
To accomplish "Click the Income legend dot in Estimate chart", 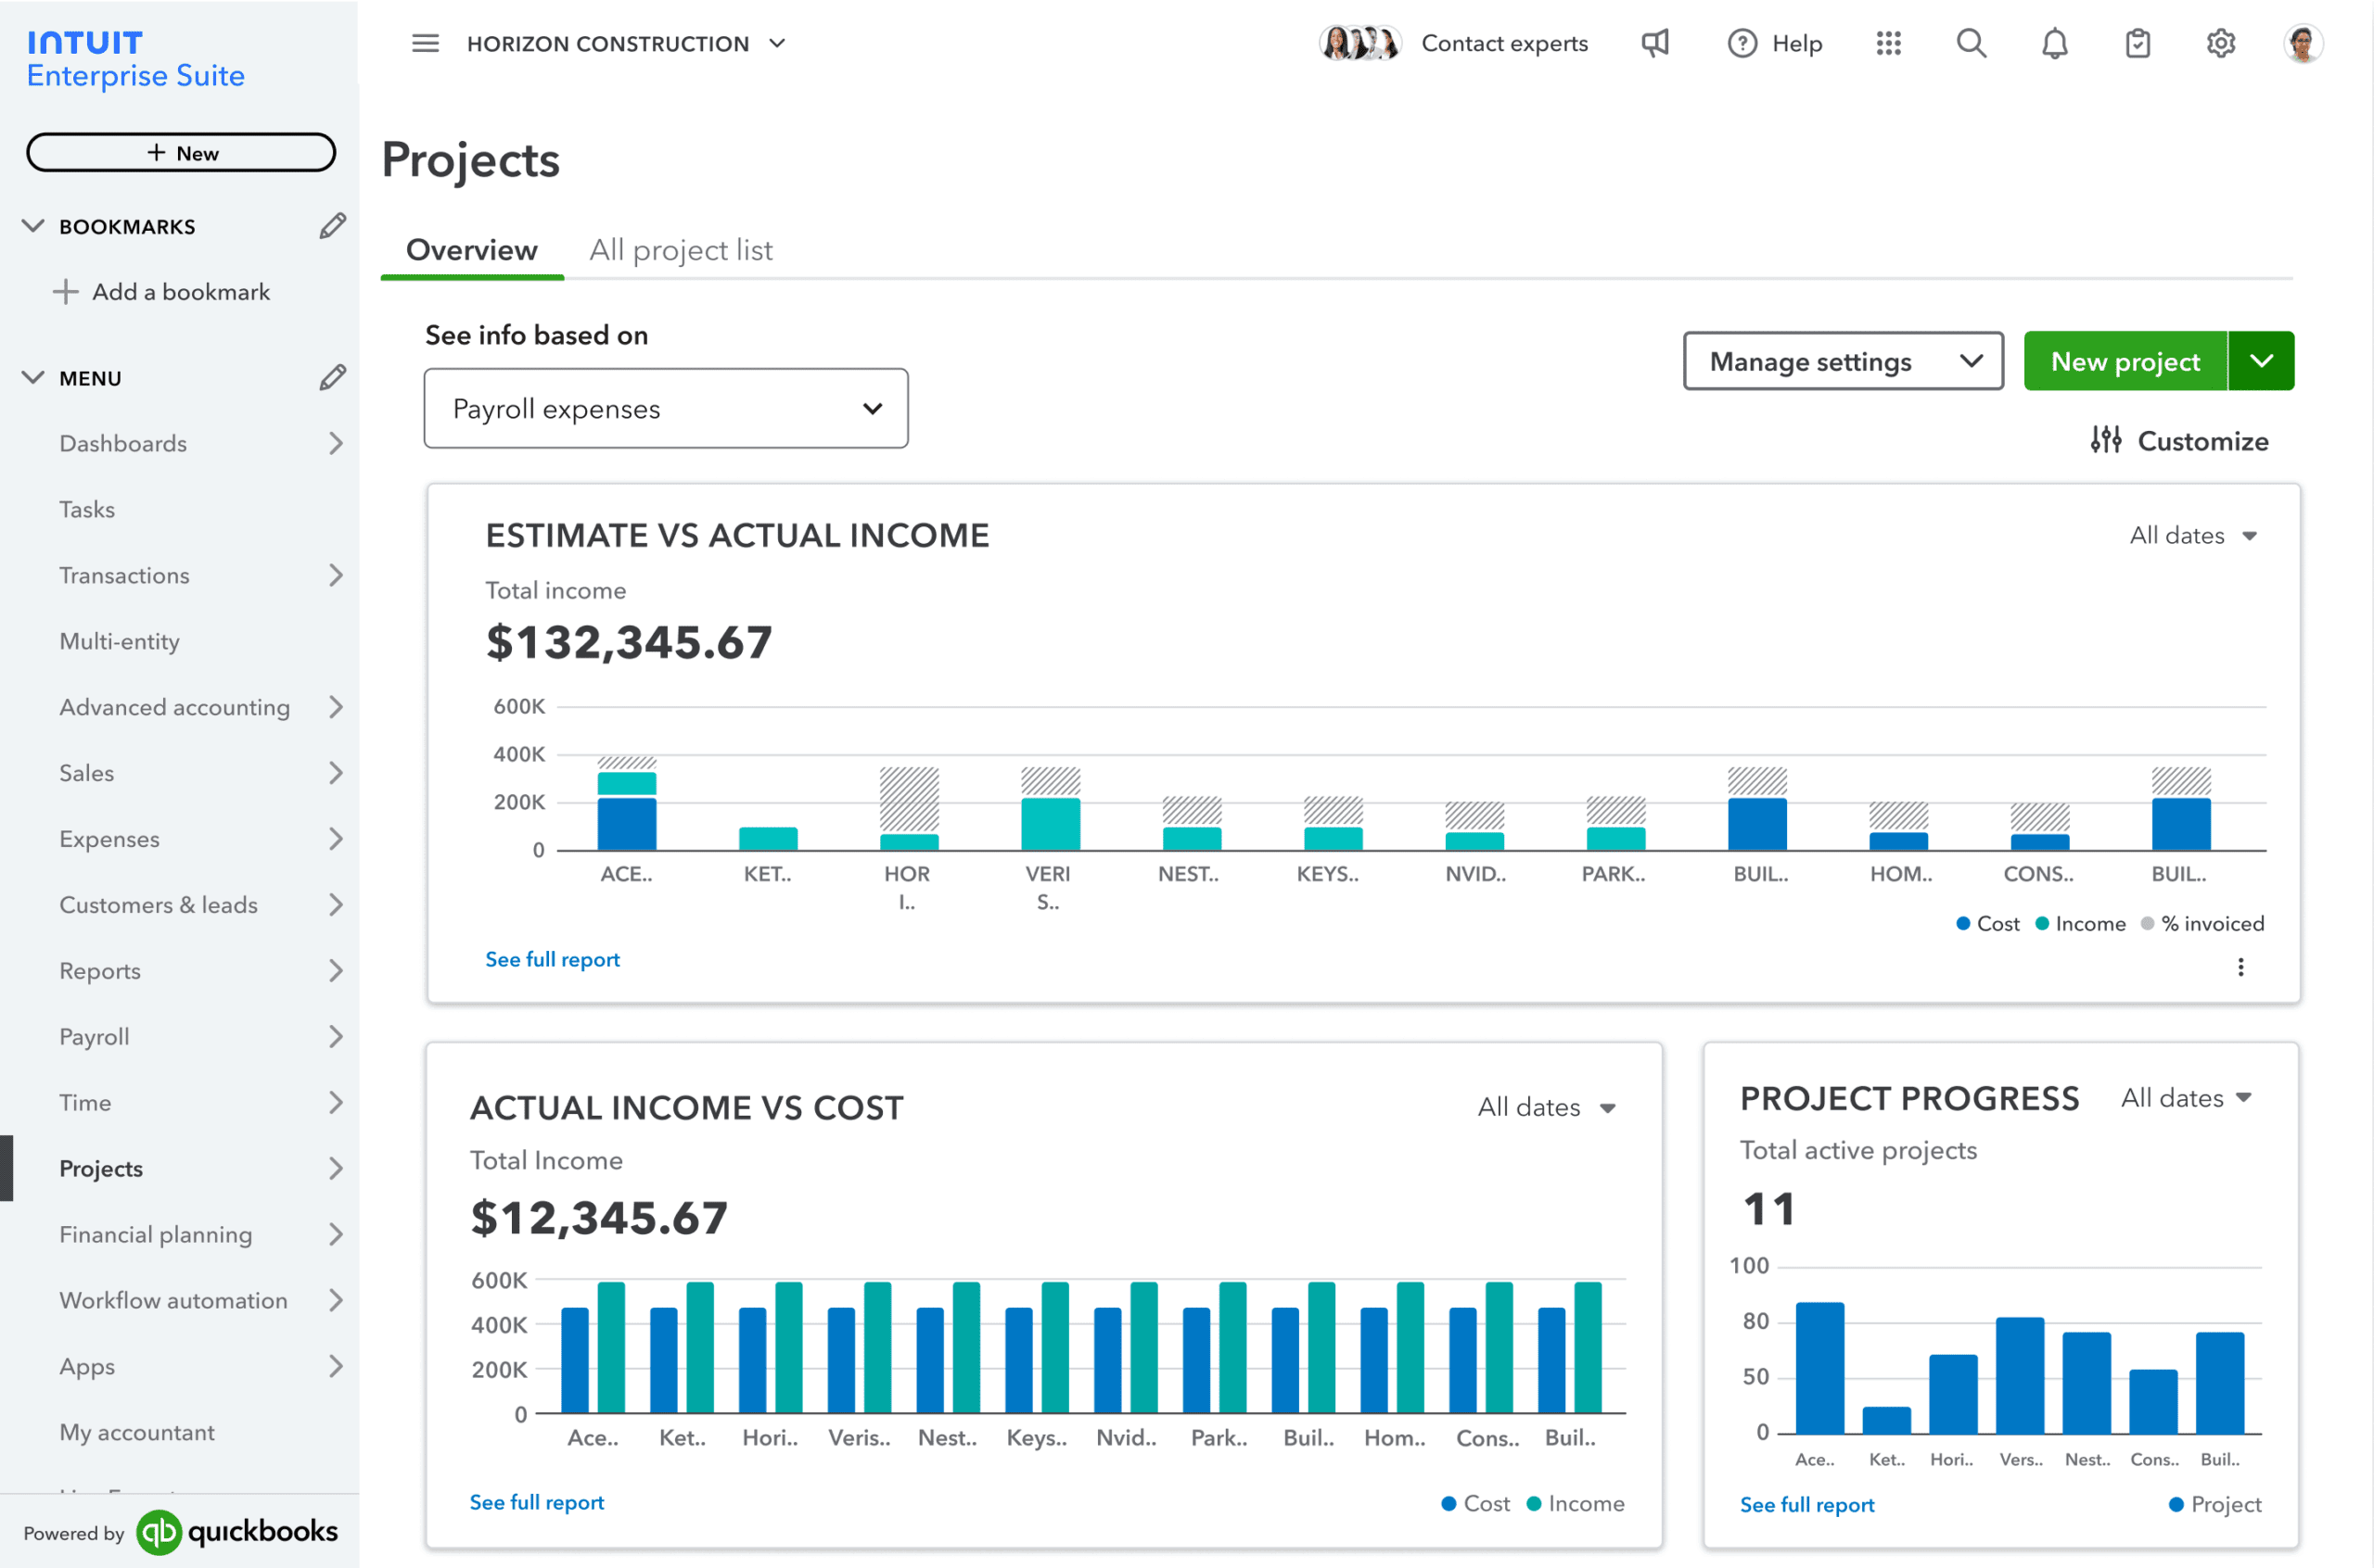I will [2042, 923].
